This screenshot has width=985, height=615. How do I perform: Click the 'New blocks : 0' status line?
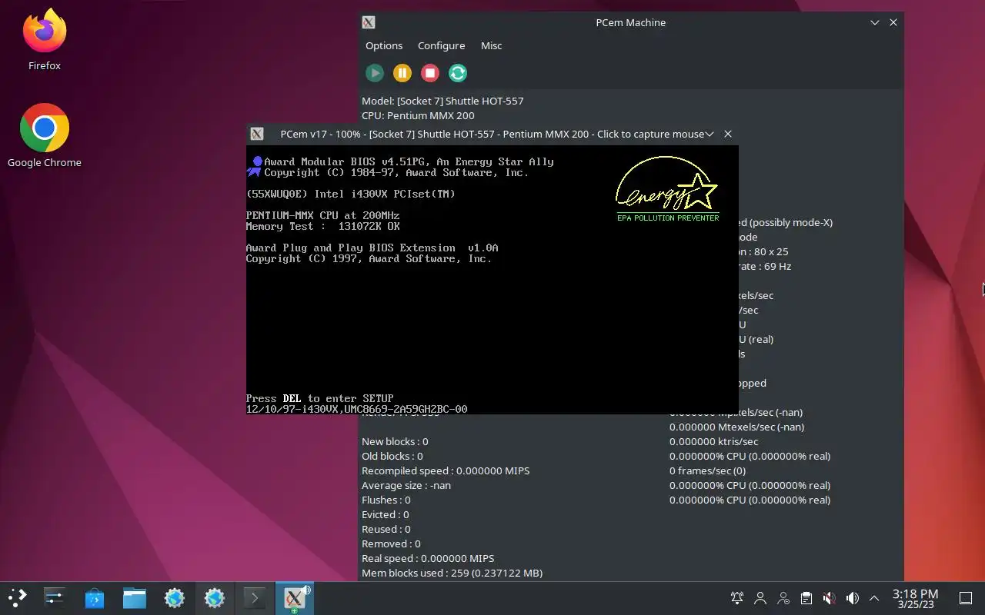point(395,441)
